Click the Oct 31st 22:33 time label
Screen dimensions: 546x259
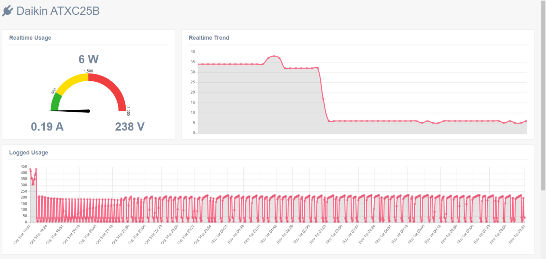point(154,234)
